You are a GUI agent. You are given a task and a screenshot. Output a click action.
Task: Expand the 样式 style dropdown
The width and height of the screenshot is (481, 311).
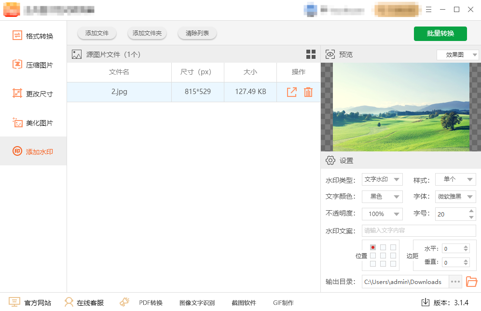(455, 179)
